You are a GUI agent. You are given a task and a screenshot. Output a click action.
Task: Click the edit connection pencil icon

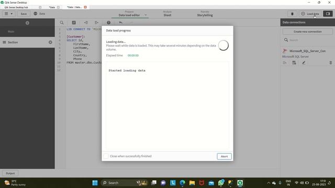pyautogui.click(x=304, y=63)
